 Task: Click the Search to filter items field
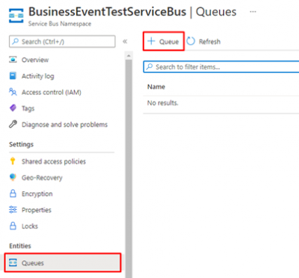pos(221,67)
